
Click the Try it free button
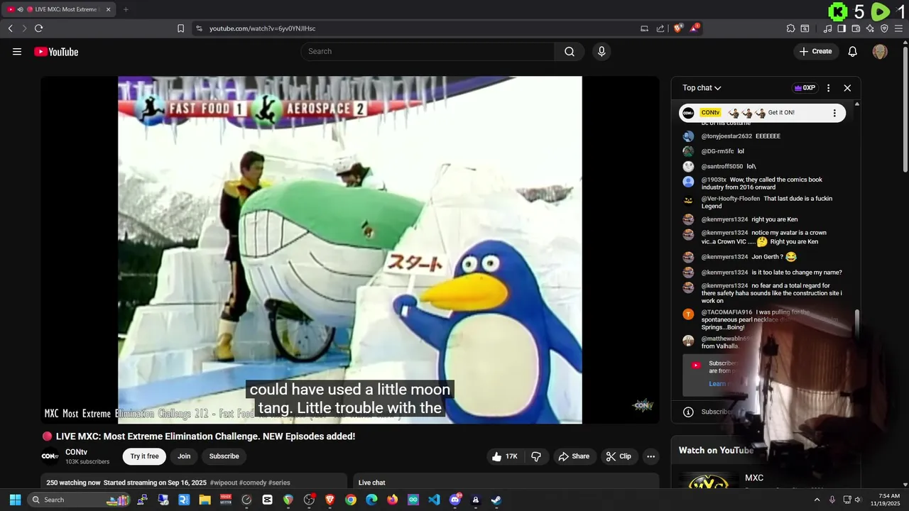[144, 456]
